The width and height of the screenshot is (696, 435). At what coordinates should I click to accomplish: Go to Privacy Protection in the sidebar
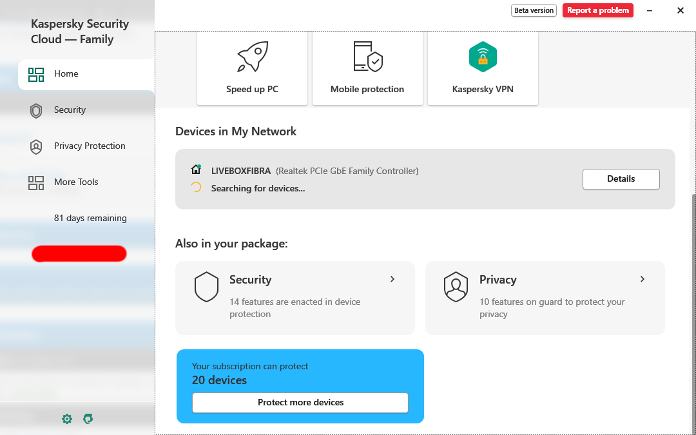[x=90, y=146]
